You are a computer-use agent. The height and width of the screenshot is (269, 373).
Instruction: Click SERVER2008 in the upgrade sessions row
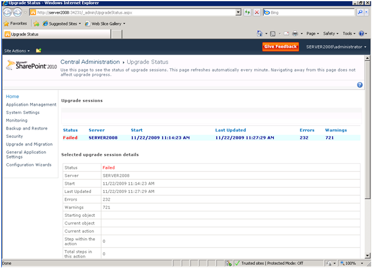click(103, 138)
